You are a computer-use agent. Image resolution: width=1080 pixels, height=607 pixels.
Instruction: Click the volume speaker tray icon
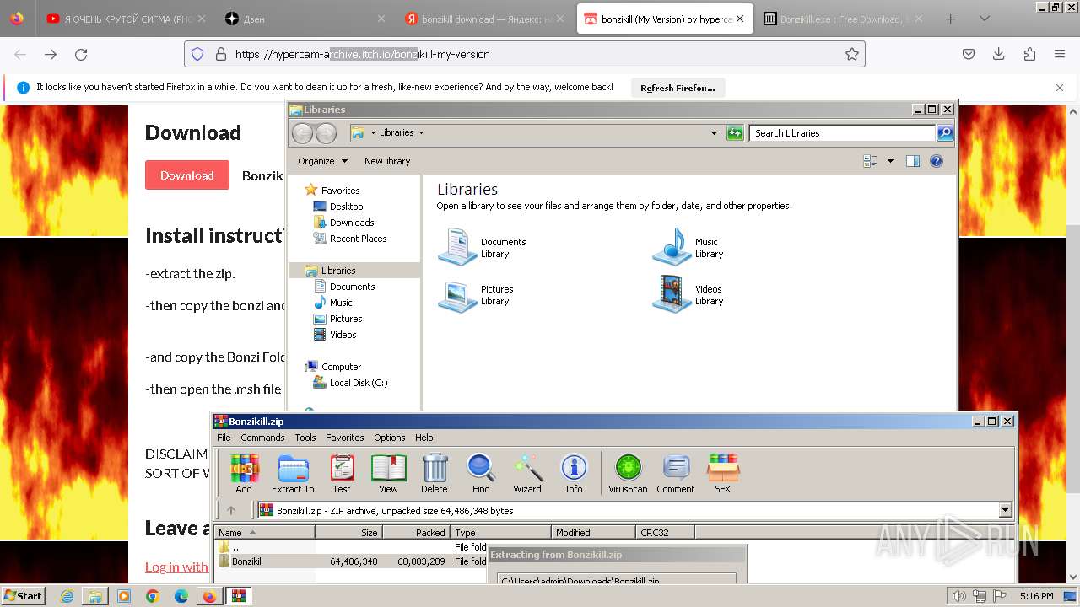click(x=959, y=596)
